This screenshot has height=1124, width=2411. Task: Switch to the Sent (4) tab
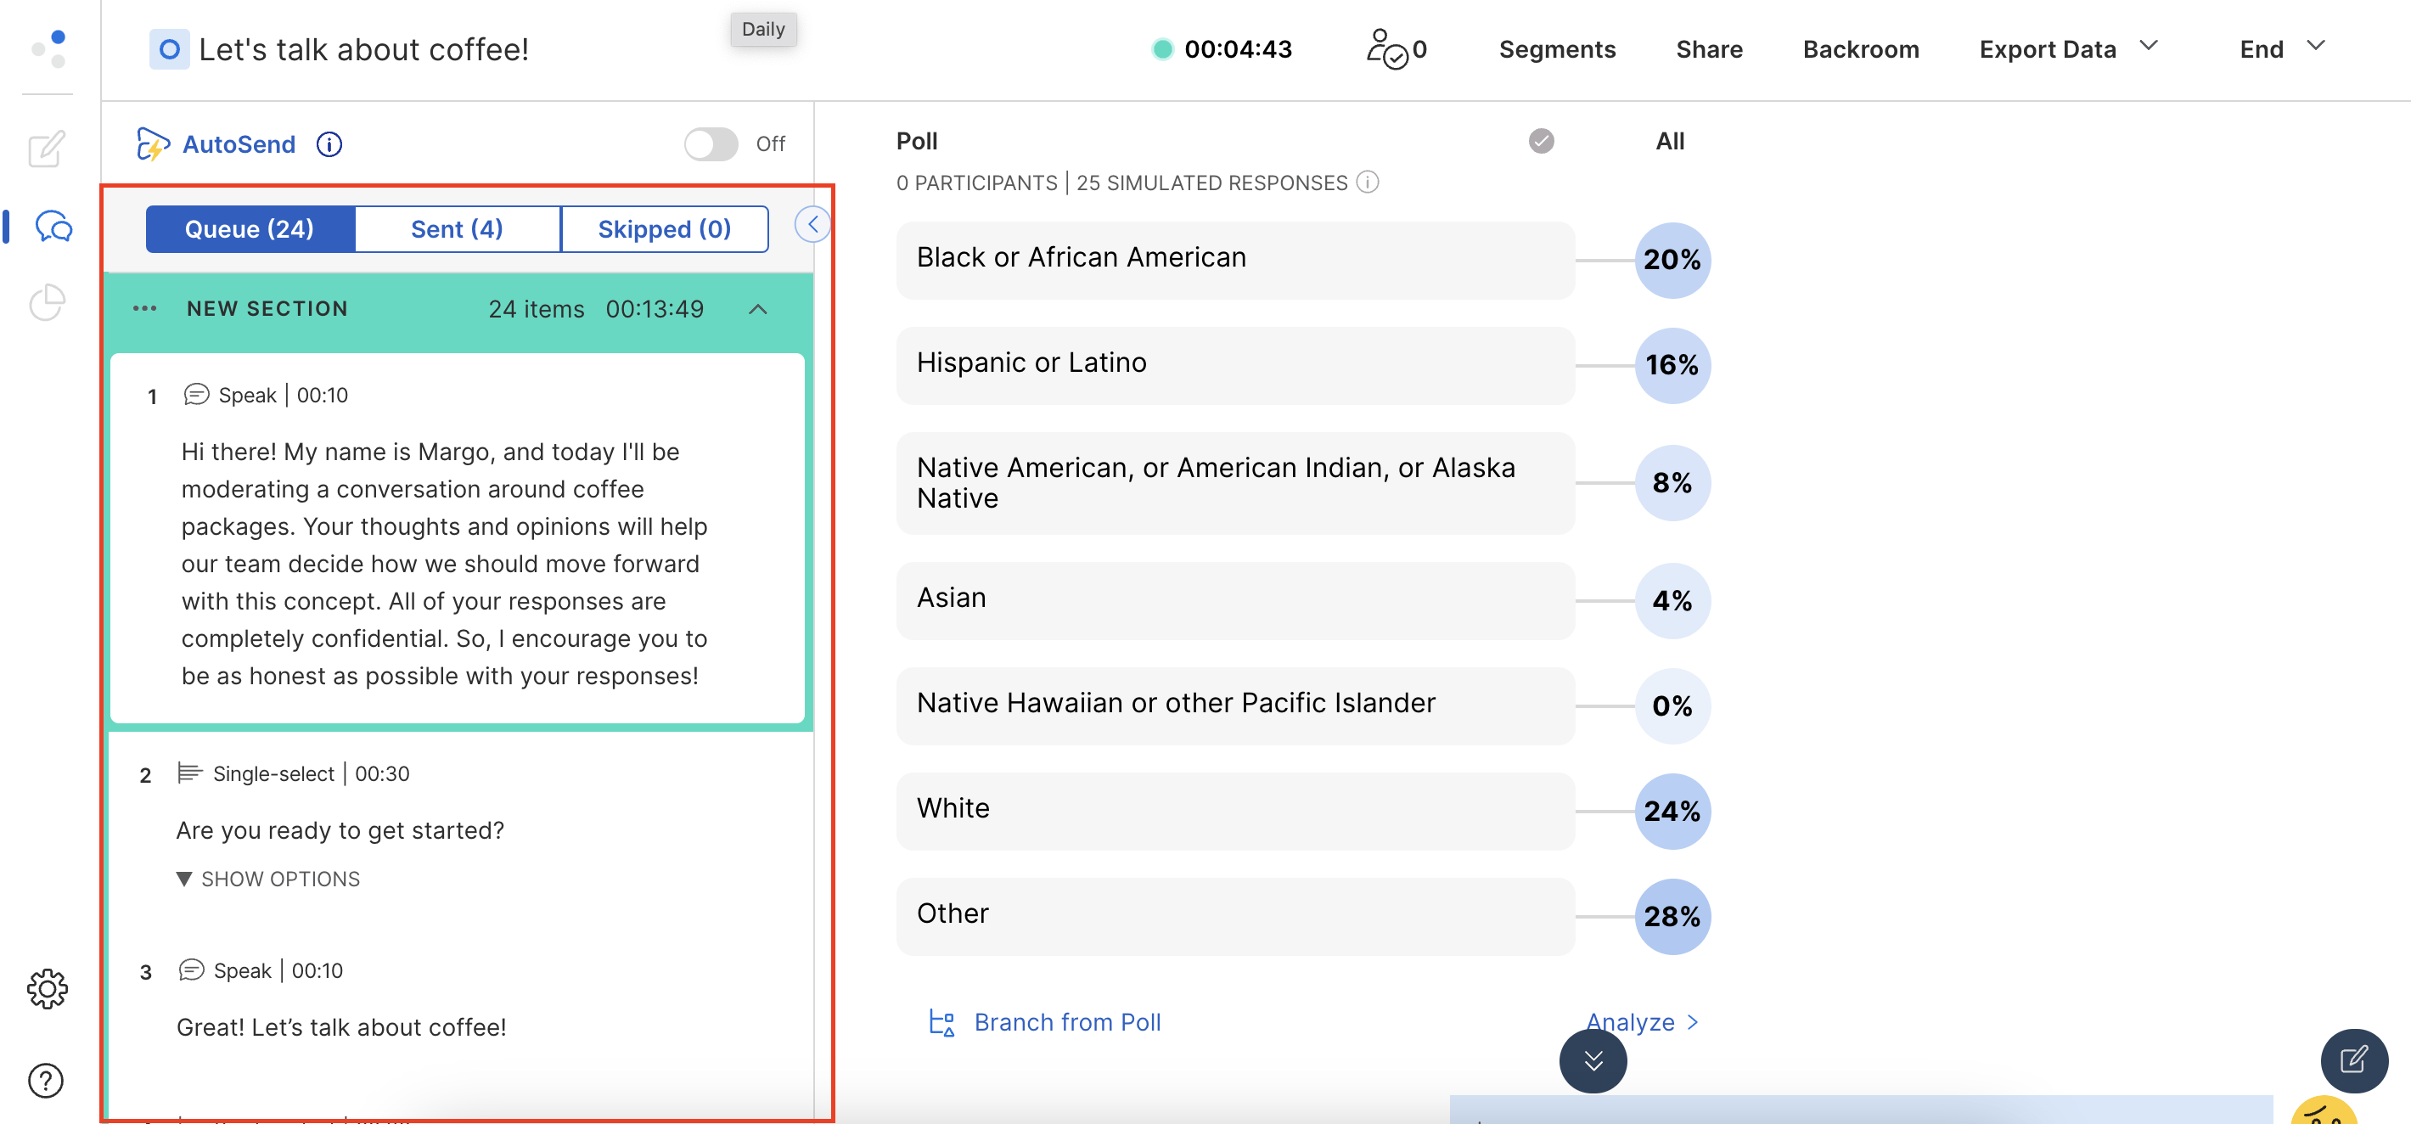457,229
